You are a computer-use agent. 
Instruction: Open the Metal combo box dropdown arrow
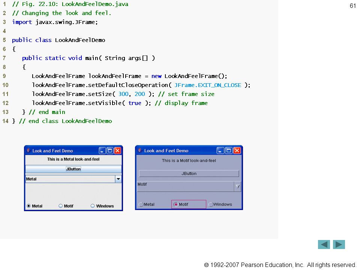tap(118, 179)
